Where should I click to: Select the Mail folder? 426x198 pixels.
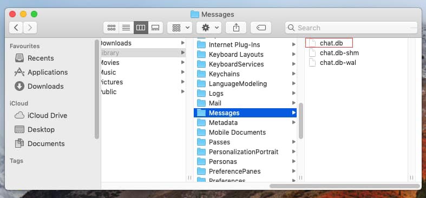[x=245, y=103]
